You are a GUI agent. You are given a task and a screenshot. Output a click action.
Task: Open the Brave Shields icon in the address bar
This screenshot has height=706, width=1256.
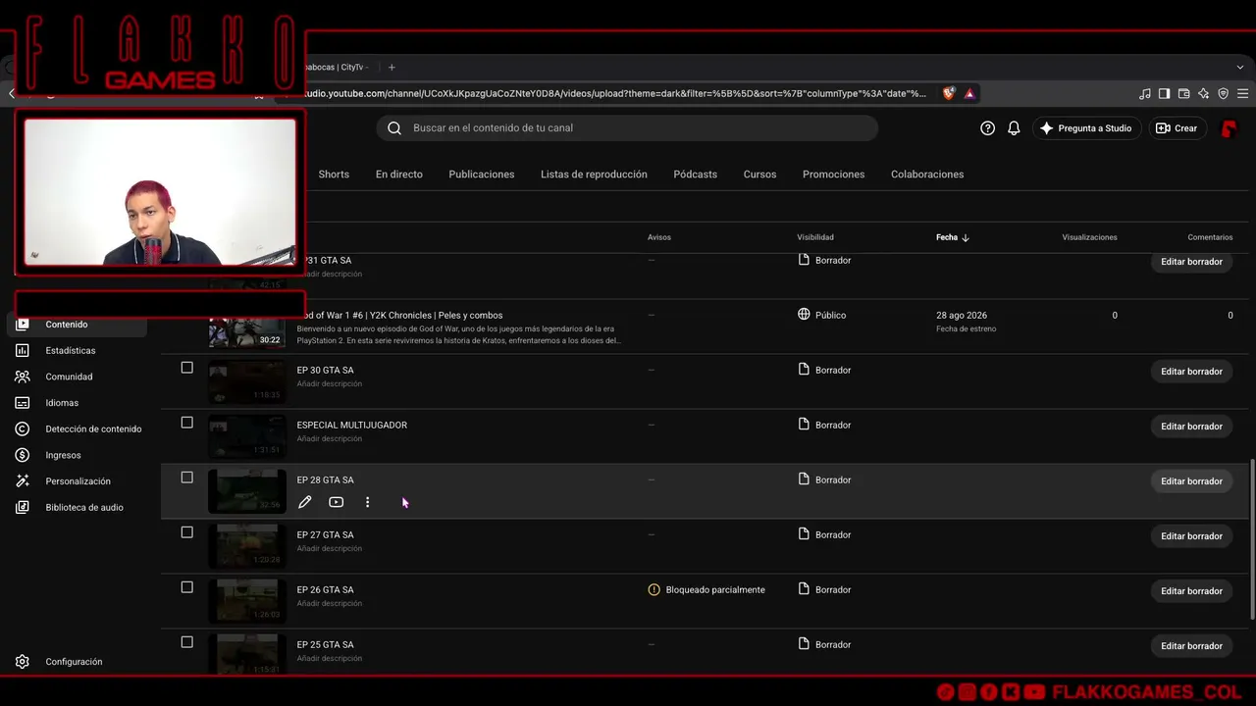[949, 93]
